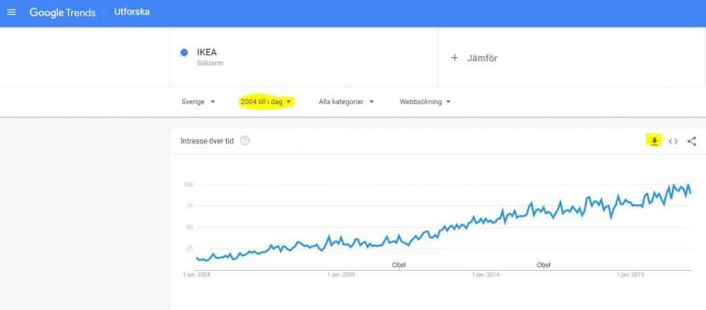Click the plus icon next to Jämför
Image resolution: width=706 pixels, height=310 pixels.
coord(454,58)
